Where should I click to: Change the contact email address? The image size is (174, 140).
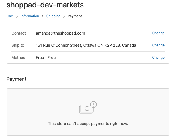click(158, 33)
